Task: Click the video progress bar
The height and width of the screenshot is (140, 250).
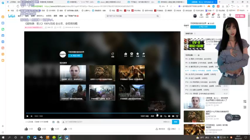Action: [102, 113]
